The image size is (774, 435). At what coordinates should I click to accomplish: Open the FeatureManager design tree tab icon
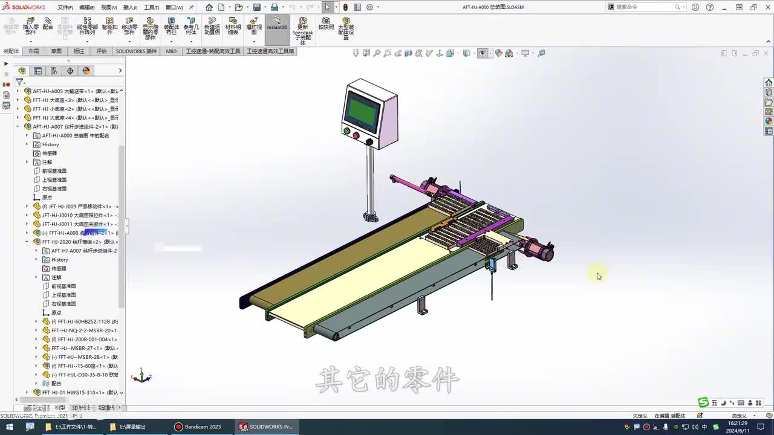pos(22,71)
